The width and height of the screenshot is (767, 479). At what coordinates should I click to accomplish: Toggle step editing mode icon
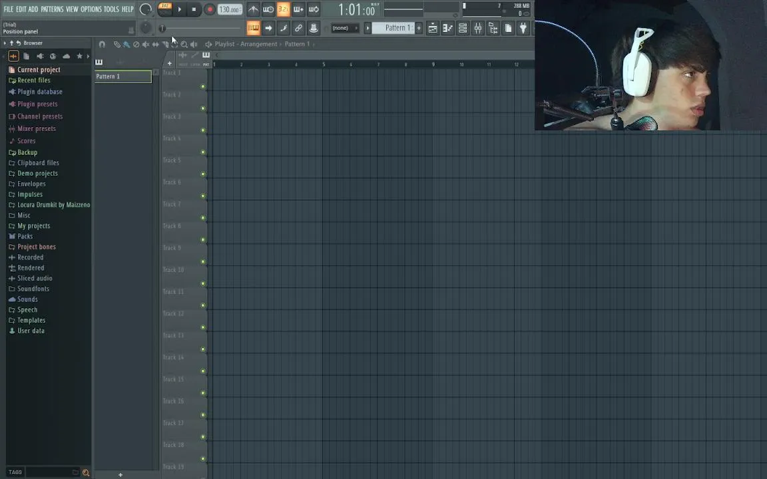point(283,28)
